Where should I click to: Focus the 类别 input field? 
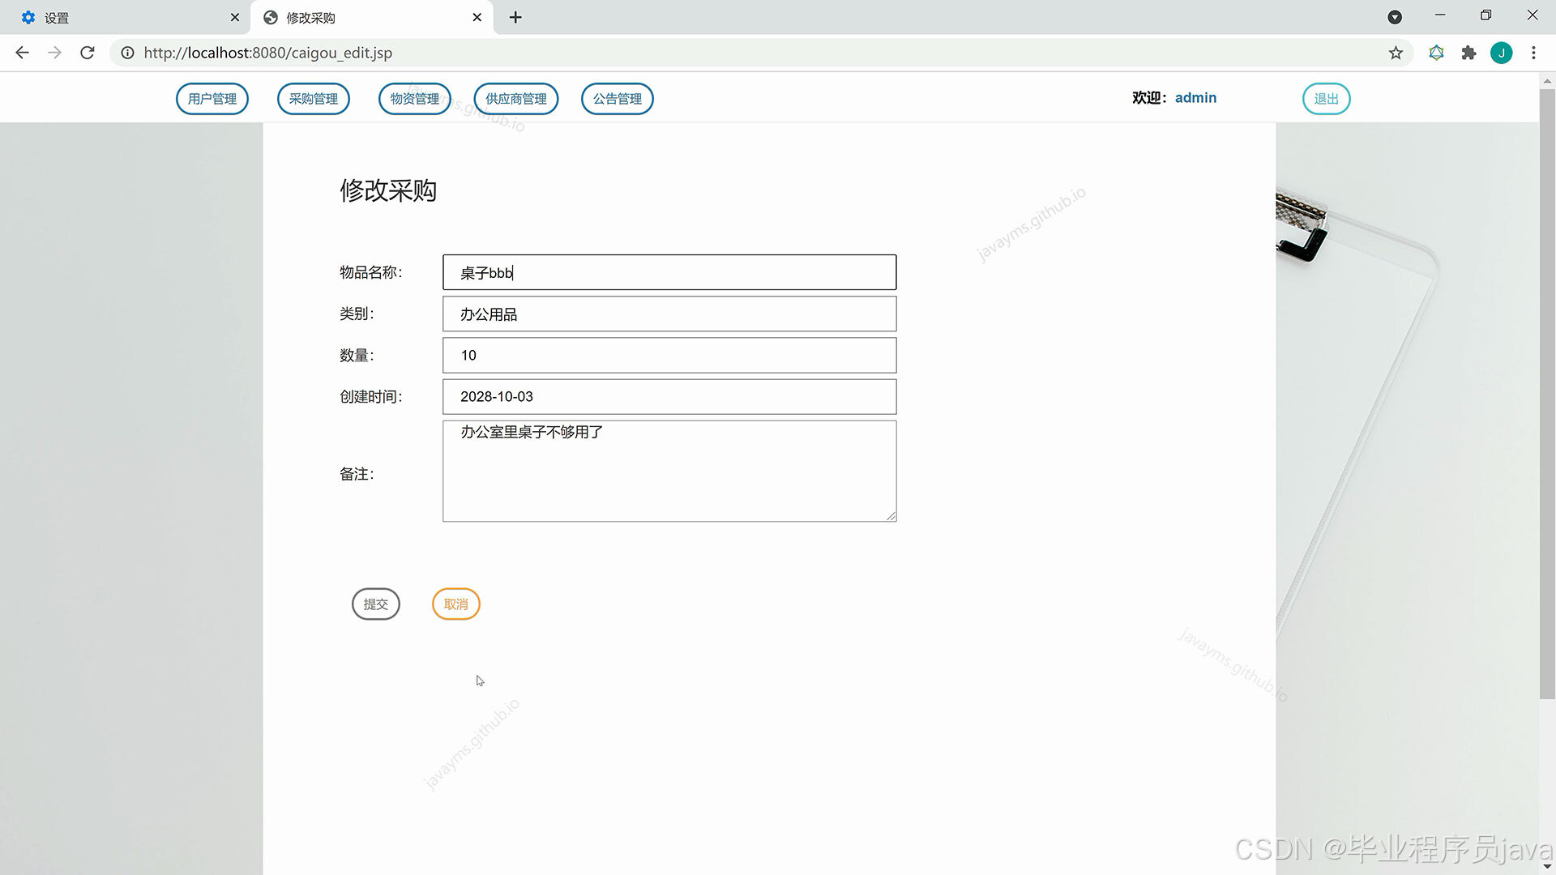669,314
